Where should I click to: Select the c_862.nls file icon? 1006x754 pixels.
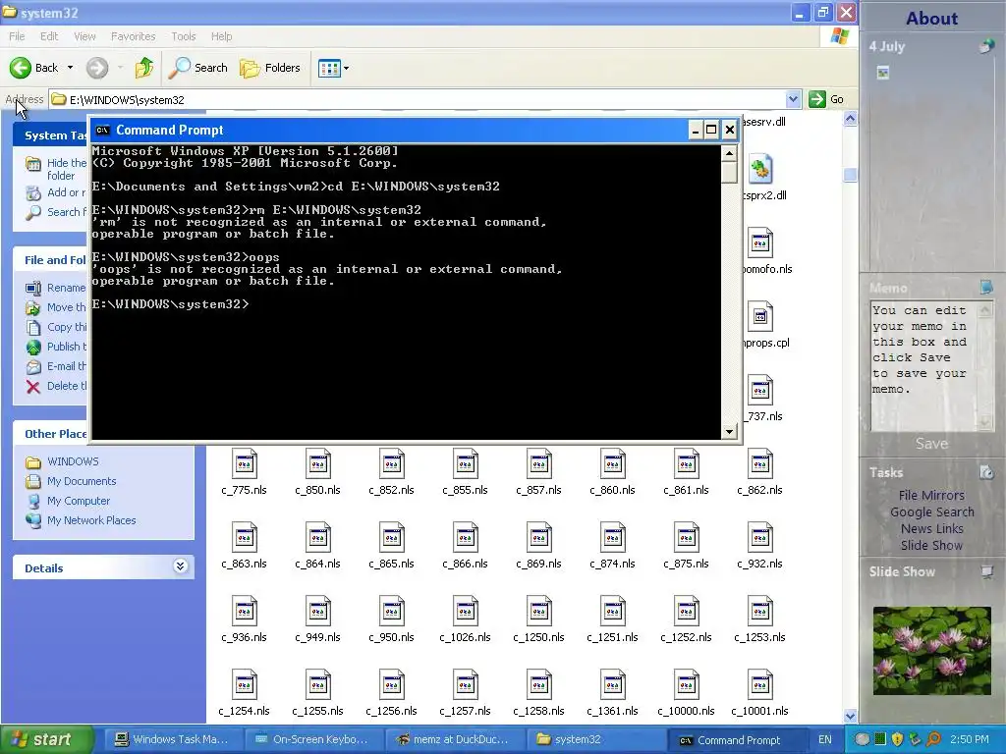pyautogui.click(x=760, y=464)
